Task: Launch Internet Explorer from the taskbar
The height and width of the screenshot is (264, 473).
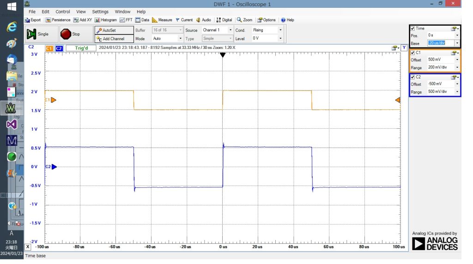Action: 12,27
